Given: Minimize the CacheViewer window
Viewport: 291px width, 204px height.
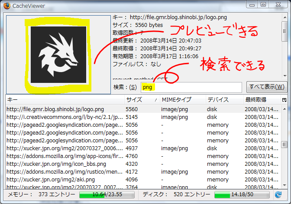Looking at the screenshot, I should pyautogui.click(x=252, y=5).
